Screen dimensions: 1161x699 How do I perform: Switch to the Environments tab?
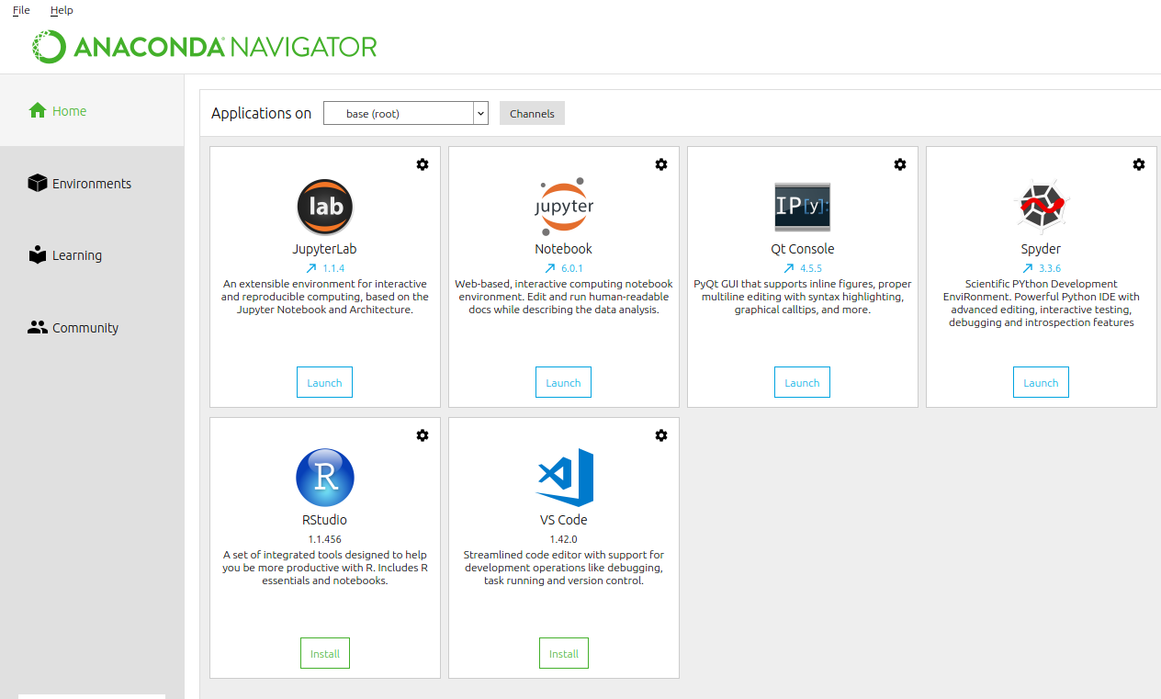(x=92, y=183)
